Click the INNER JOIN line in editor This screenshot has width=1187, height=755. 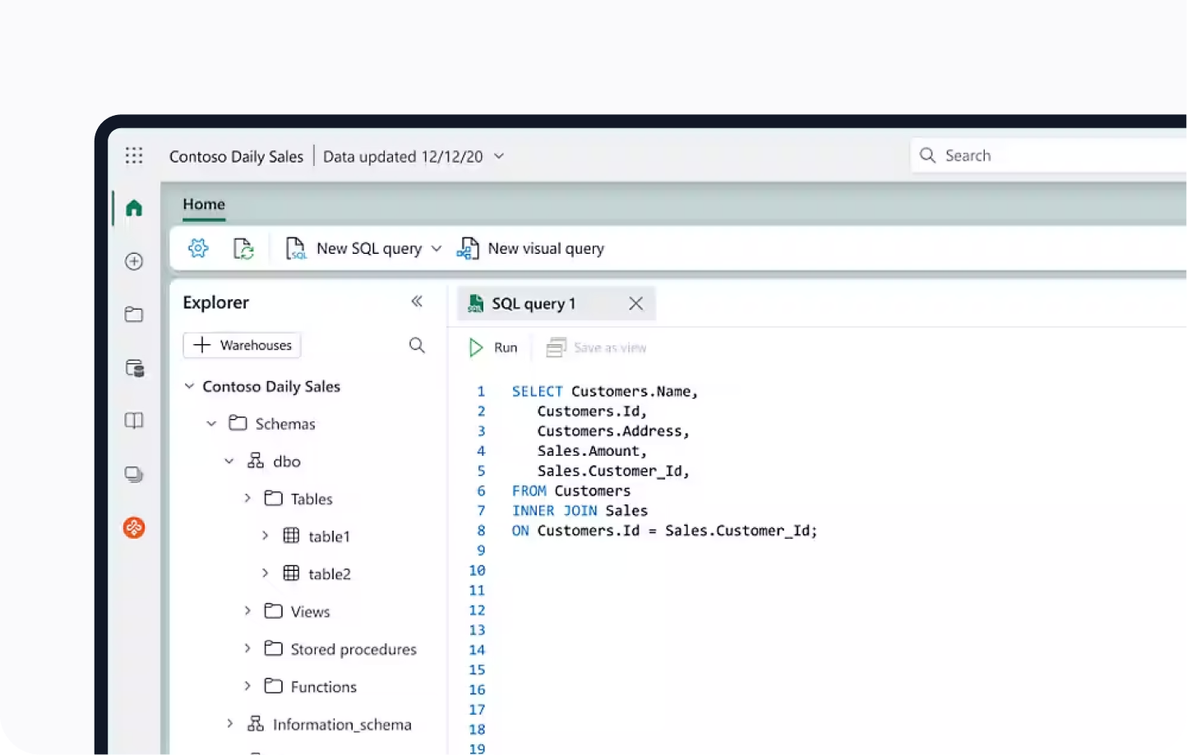pyautogui.click(x=580, y=511)
